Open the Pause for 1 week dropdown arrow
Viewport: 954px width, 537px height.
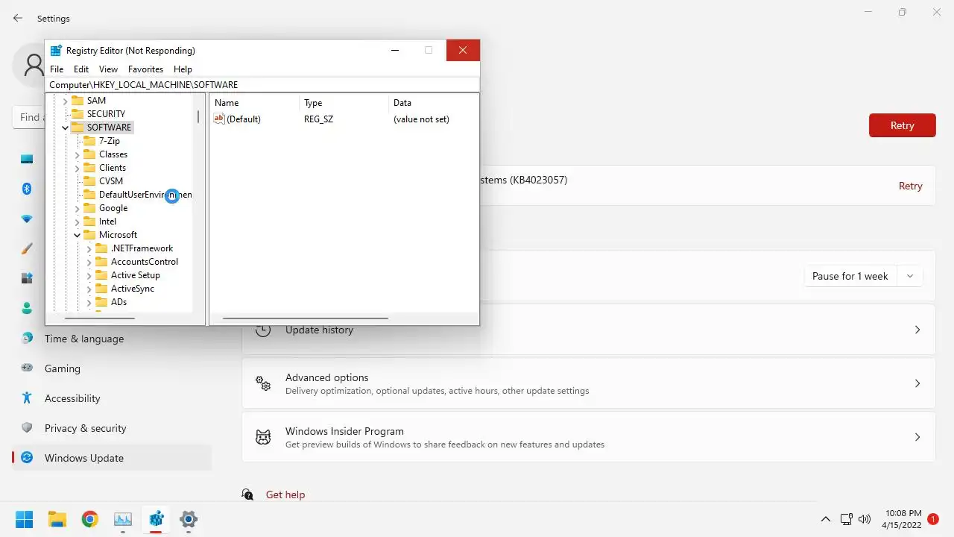[910, 276]
